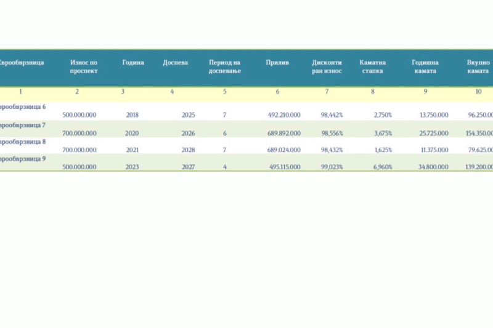Click the 'Дисконтиран износ' column header
Viewport: 493px width, 328px height.
pyautogui.click(x=327, y=66)
